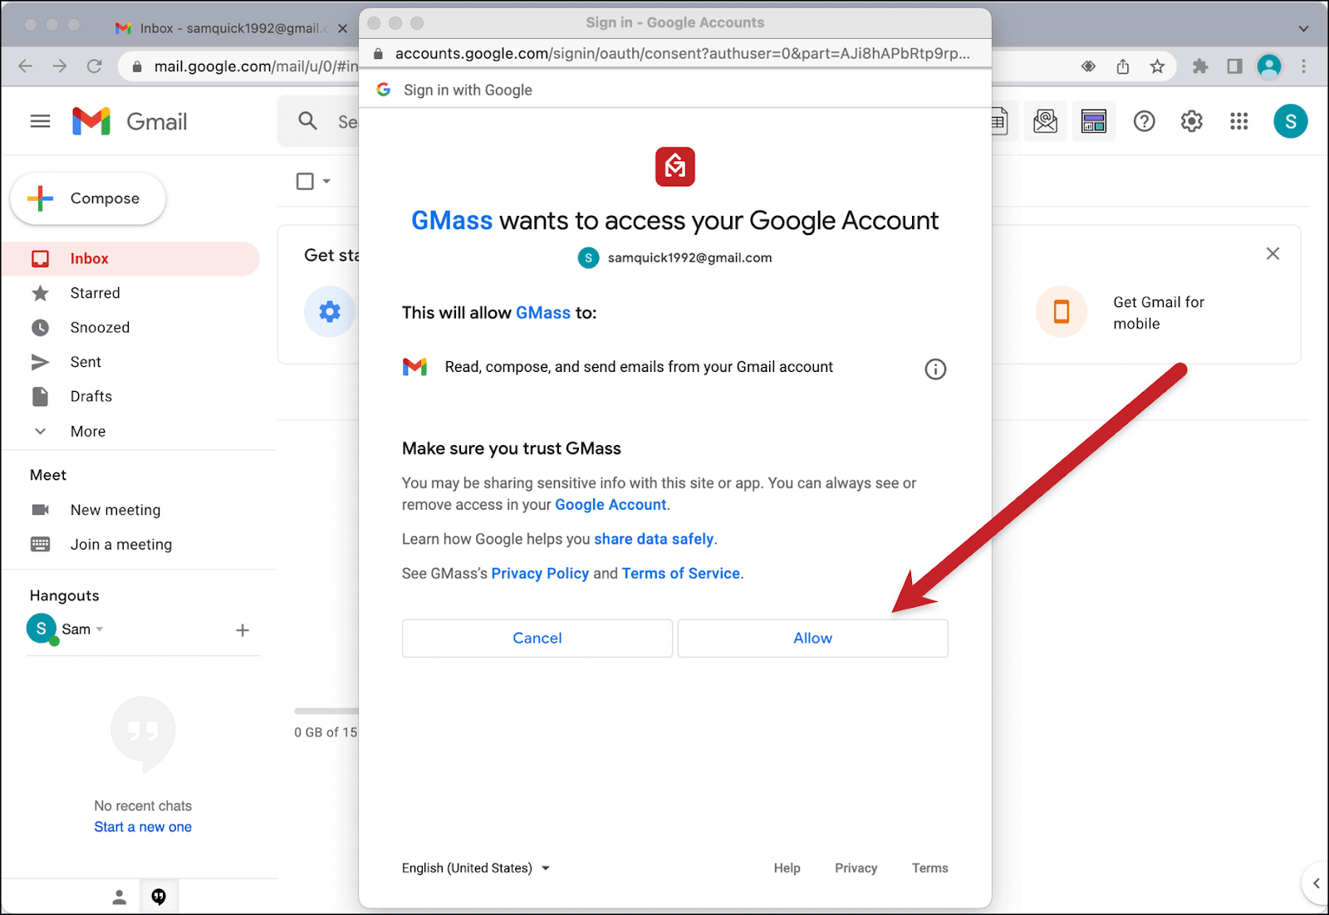The width and height of the screenshot is (1329, 915).
Task: Expand More labels in Gmail sidebar
Action: pyautogui.click(x=88, y=431)
